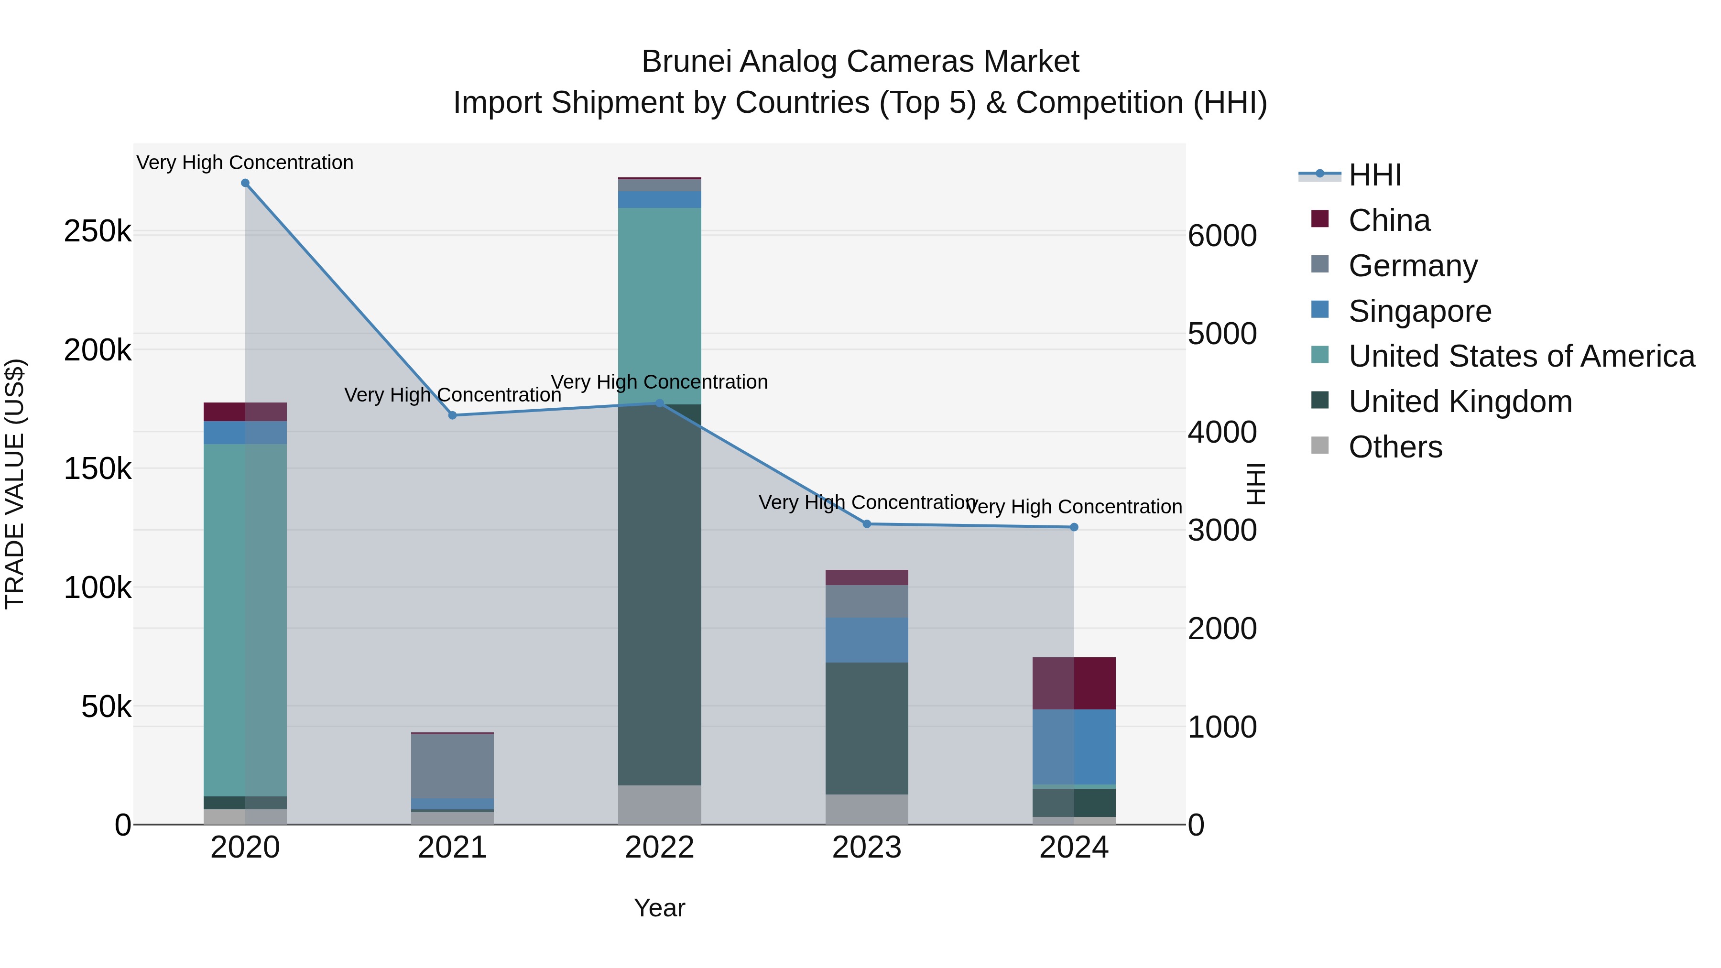Click the TRADE VALUE (US$) axis title
1721x968 pixels.
click(15, 484)
